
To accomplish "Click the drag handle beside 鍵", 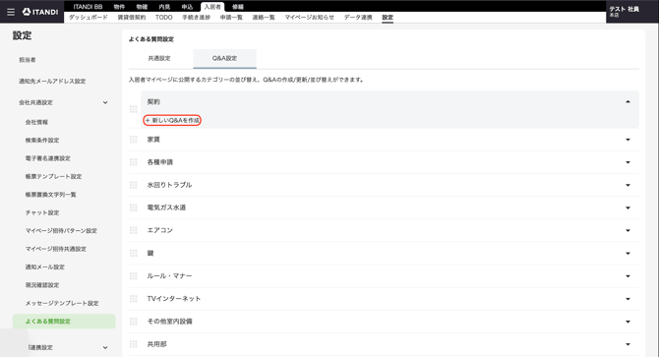I will (133, 253).
